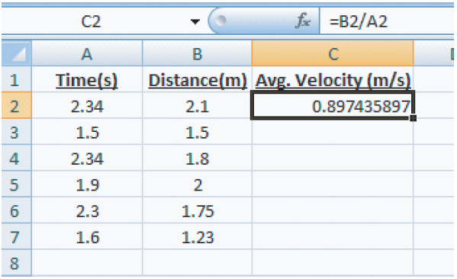Select column A header

click(87, 53)
